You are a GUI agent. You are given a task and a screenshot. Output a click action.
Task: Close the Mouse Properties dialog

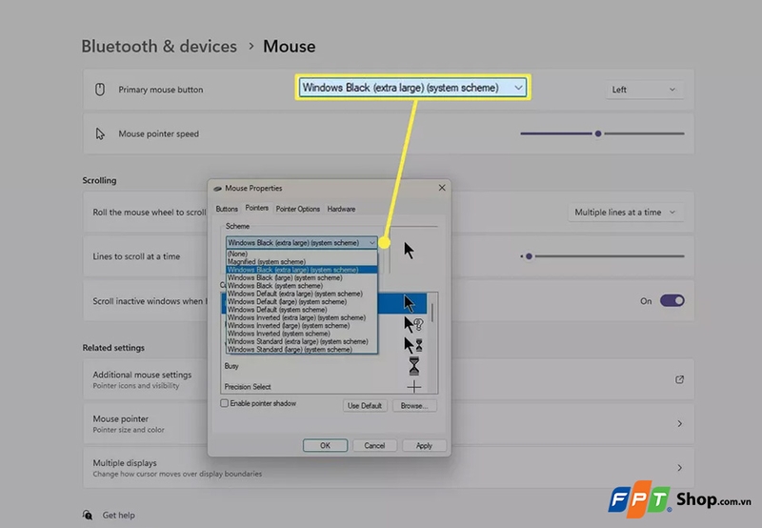click(x=442, y=188)
